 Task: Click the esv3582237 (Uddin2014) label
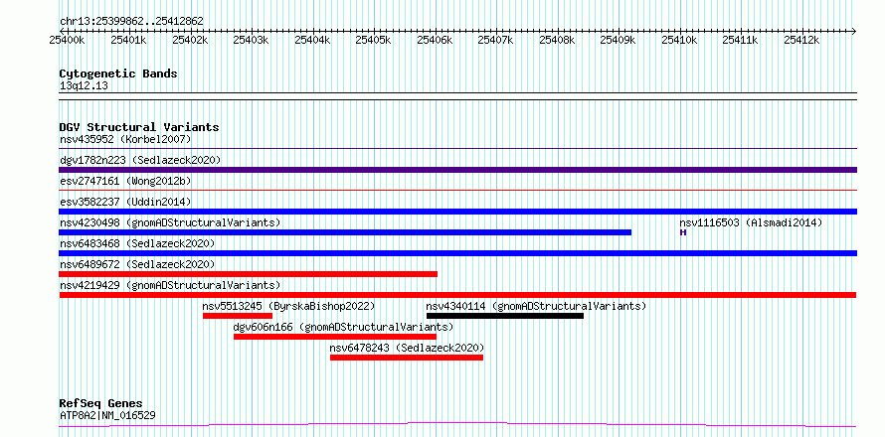(125, 202)
